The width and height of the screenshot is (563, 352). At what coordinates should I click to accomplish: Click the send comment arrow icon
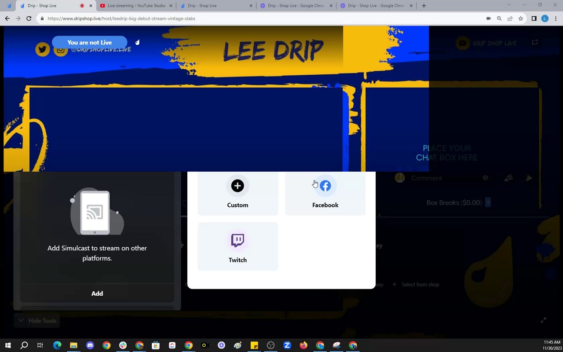529,178
